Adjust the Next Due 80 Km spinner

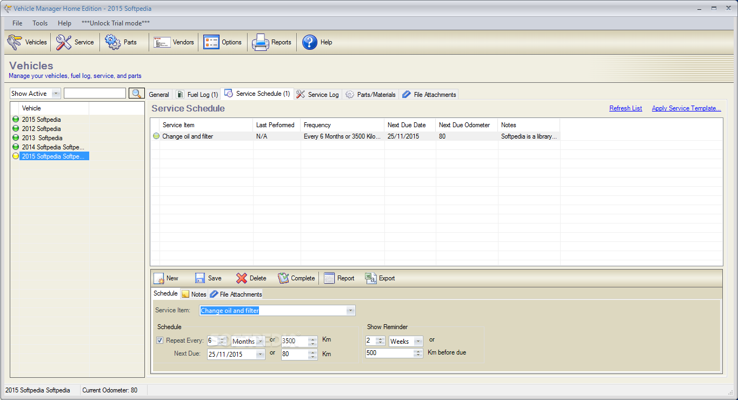[313, 355]
